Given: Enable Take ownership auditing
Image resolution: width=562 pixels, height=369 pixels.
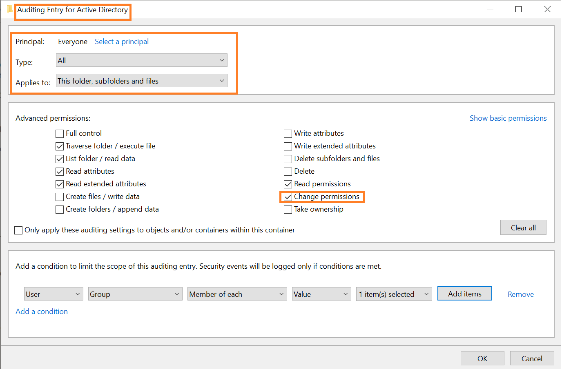Looking at the screenshot, I should pyautogui.click(x=288, y=209).
